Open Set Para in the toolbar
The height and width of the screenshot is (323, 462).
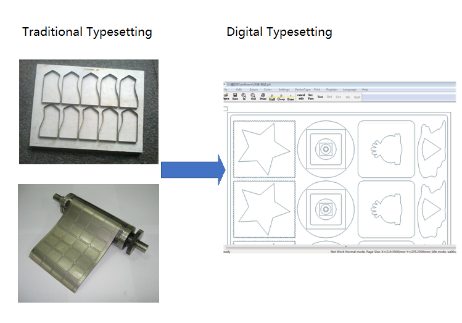tap(310, 96)
